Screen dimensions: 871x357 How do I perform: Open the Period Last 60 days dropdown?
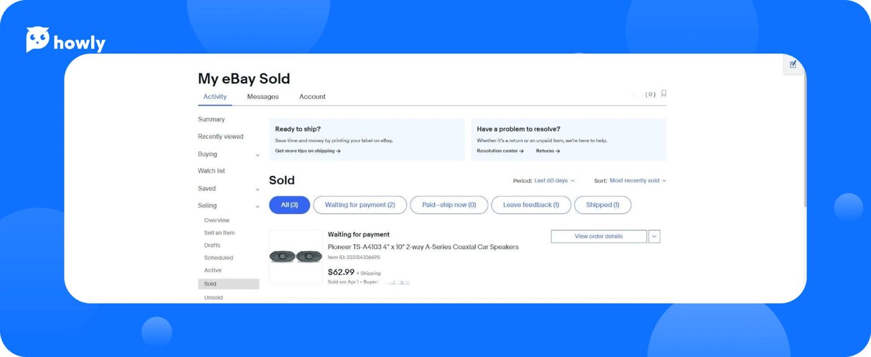[x=553, y=181]
